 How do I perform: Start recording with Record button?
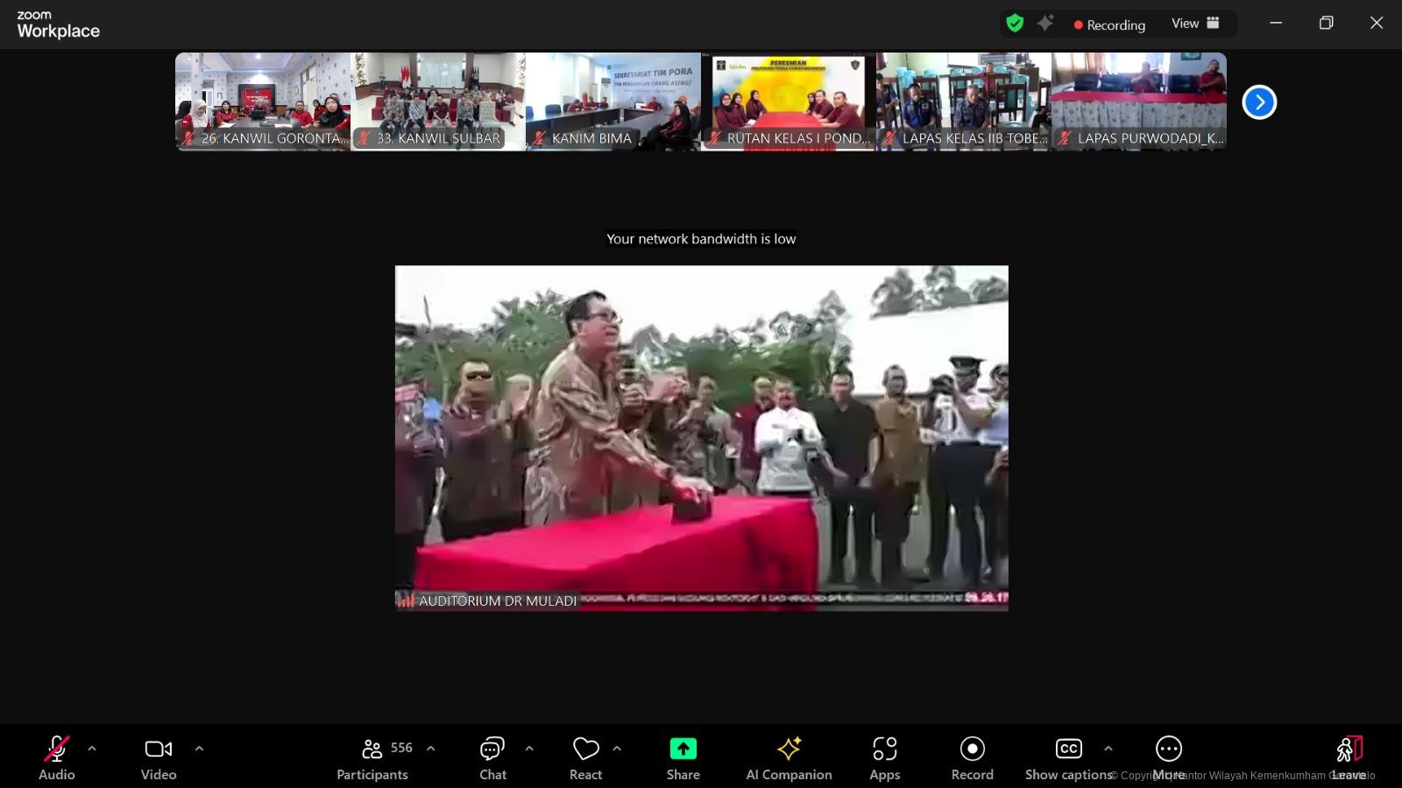point(972,758)
